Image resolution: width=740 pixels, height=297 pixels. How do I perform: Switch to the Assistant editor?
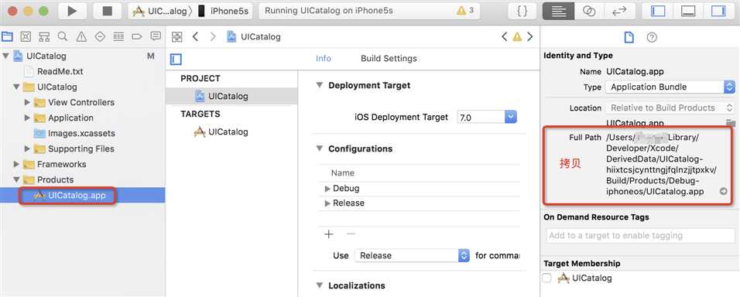[589, 11]
